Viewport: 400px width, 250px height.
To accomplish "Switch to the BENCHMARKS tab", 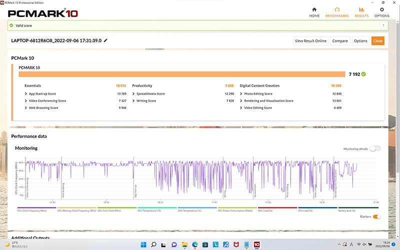I will [x=337, y=12].
